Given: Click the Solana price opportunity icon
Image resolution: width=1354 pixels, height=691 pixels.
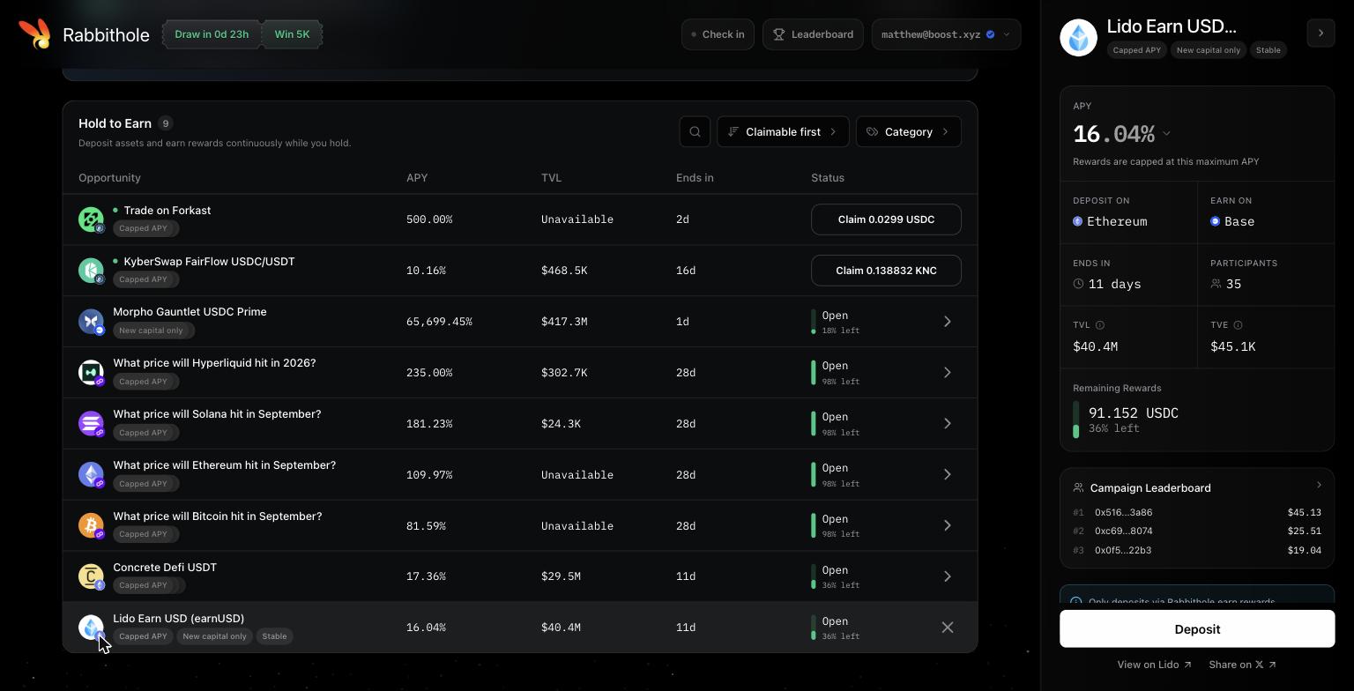Looking at the screenshot, I should tap(91, 424).
